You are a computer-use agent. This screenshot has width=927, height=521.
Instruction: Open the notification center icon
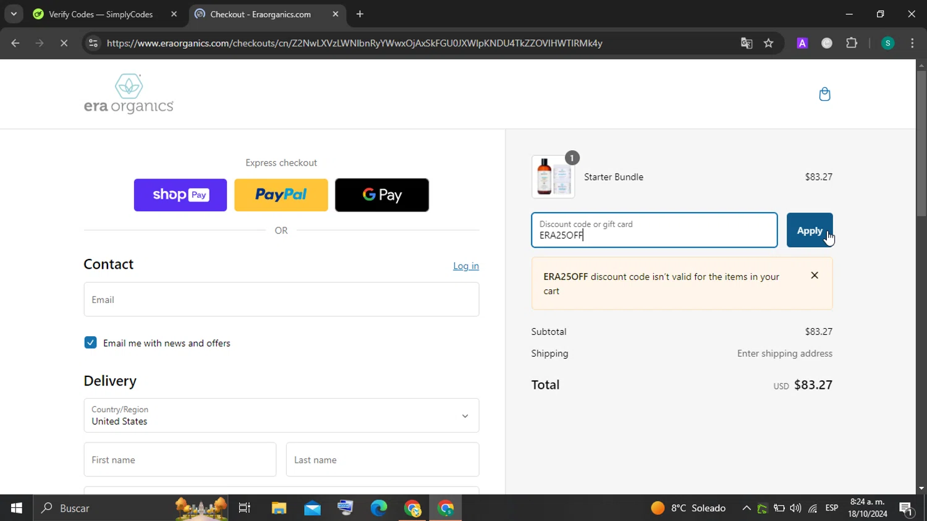point(907,509)
